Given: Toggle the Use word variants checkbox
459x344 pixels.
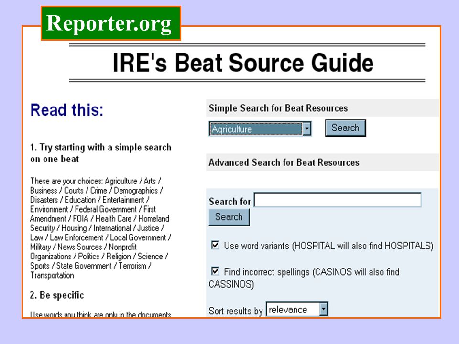Looking at the screenshot, I should [x=215, y=245].
